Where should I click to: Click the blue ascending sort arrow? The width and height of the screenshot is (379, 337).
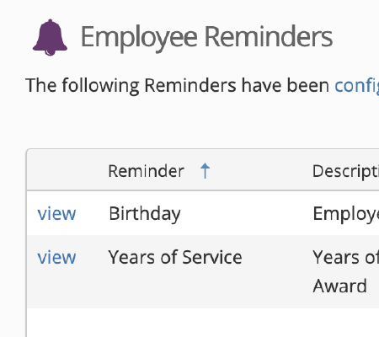coord(205,170)
